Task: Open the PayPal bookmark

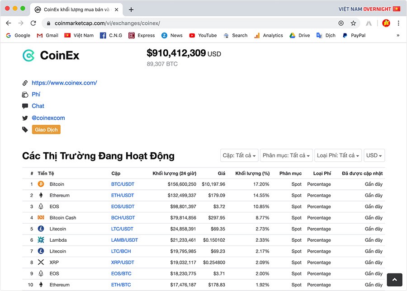Action: pyautogui.click(x=354, y=35)
